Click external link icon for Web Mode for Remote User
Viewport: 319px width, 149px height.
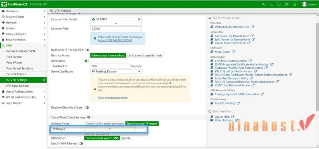tap(252, 27)
